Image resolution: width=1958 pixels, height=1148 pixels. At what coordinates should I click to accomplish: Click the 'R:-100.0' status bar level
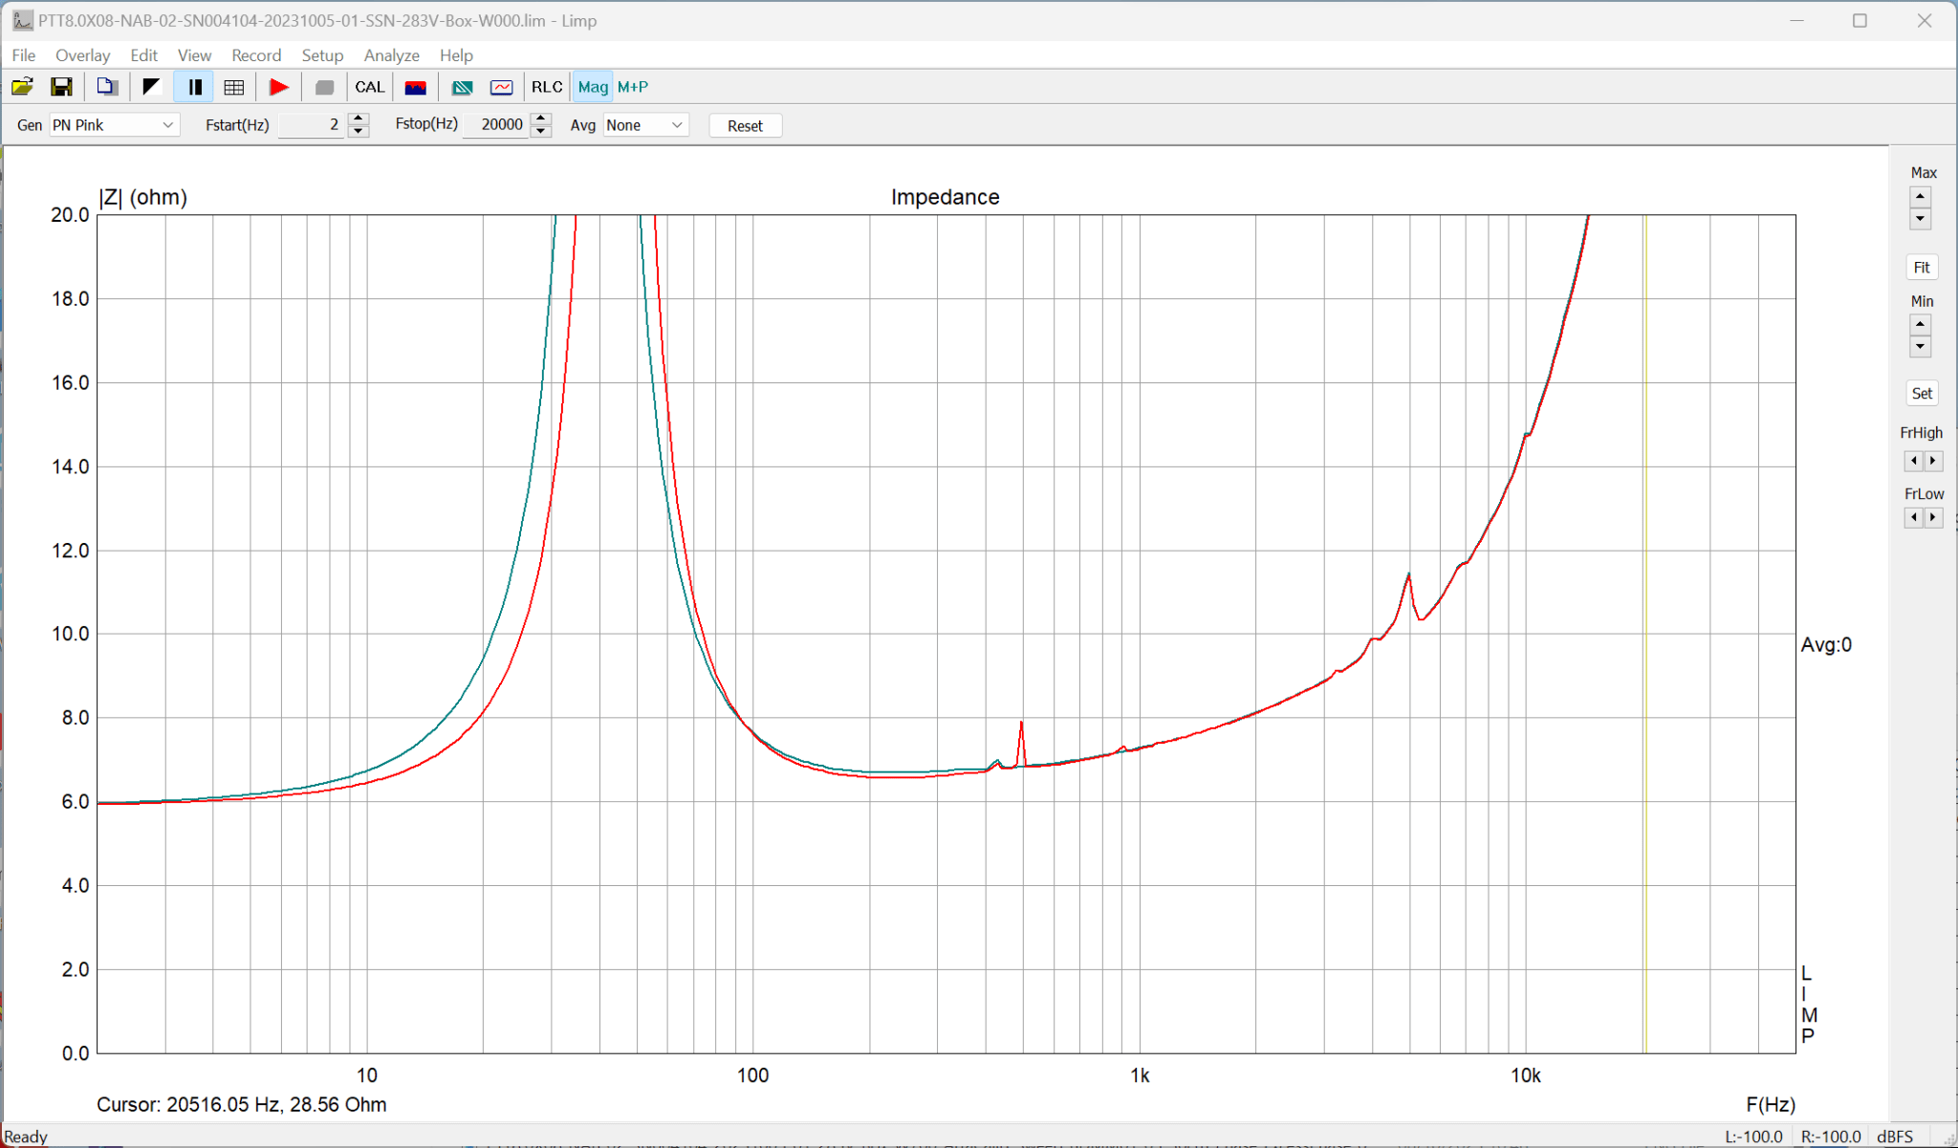(1831, 1137)
